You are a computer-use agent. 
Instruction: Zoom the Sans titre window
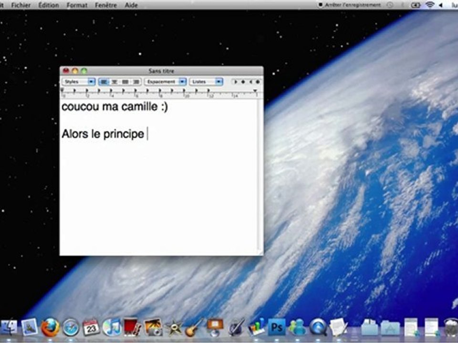(x=84, y=71)
